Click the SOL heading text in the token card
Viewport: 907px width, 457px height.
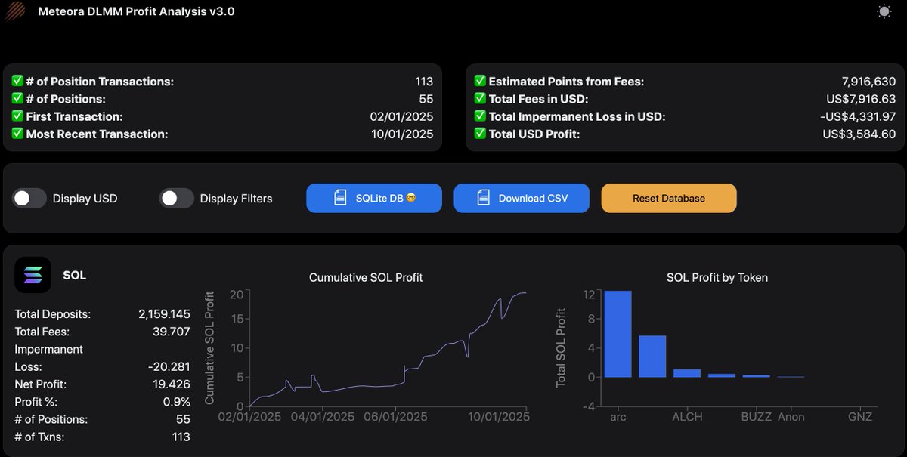click(x=74, y=275)
